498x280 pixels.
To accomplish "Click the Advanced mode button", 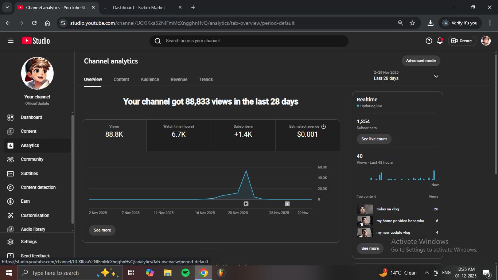I will 421,61.
